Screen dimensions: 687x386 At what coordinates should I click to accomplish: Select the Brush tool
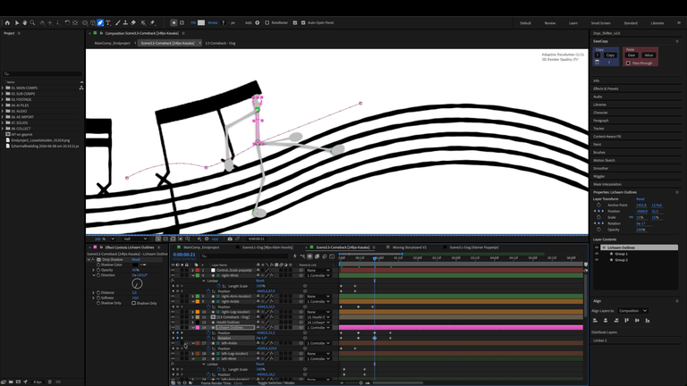coord(117,22)
